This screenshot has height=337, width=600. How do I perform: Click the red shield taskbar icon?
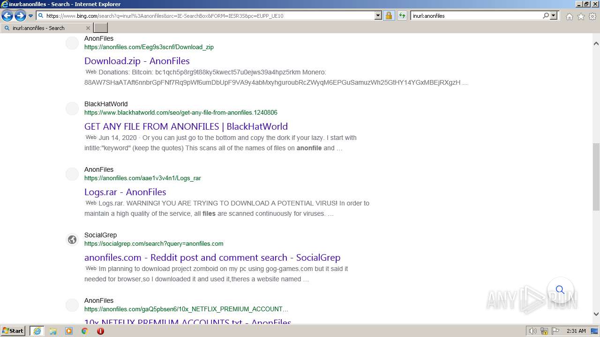coord(100,331)
